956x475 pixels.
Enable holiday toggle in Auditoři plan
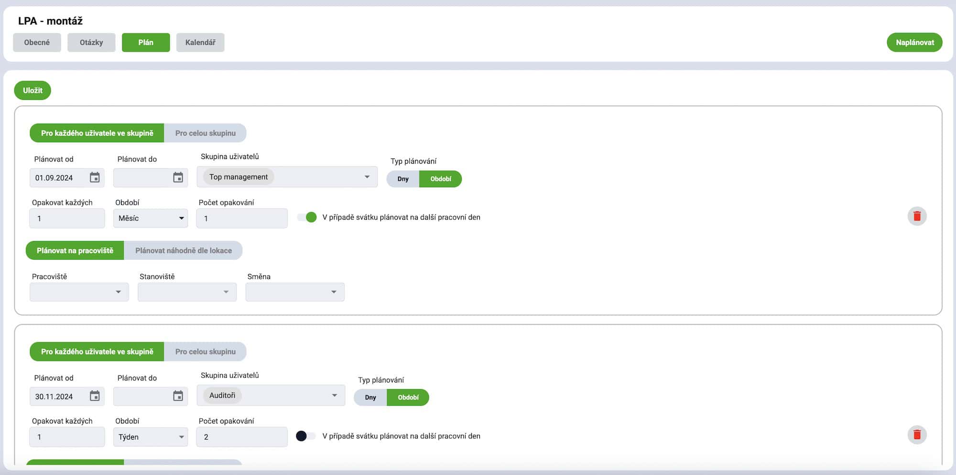click(x=305, y=436)
